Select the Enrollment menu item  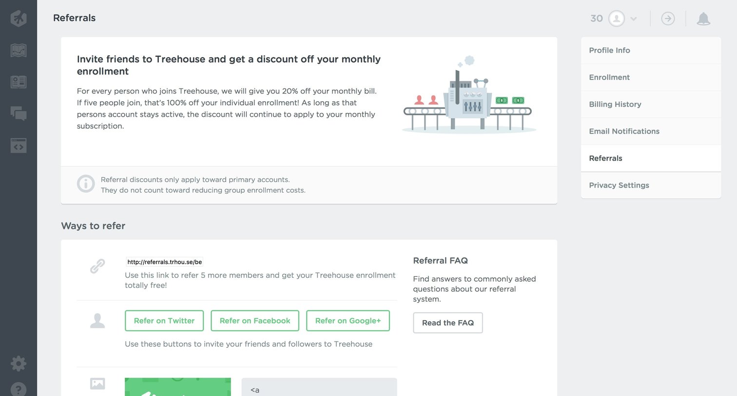tap(651, 77)
